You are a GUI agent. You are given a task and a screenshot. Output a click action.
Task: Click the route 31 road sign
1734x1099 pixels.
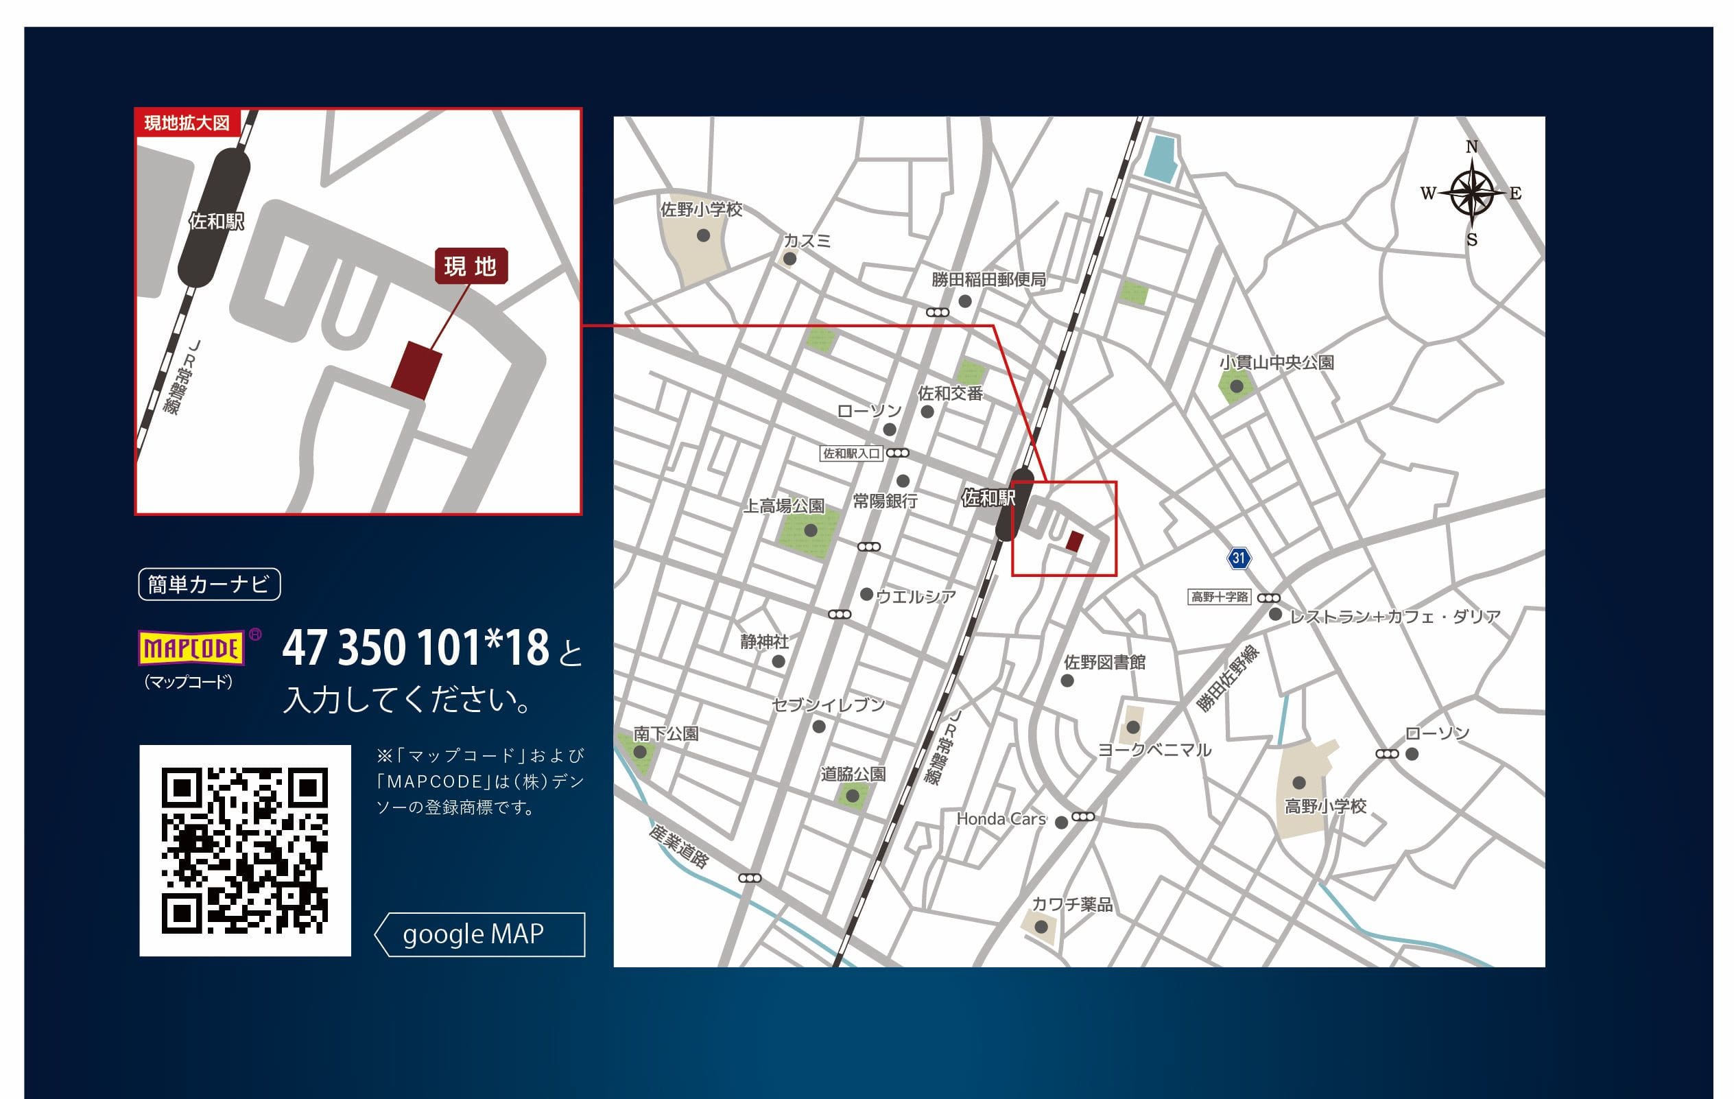(1238, 558)
